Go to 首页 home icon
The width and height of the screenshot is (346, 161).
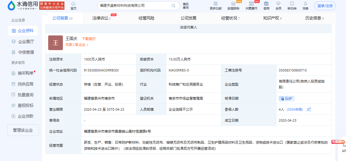[73, 4]
